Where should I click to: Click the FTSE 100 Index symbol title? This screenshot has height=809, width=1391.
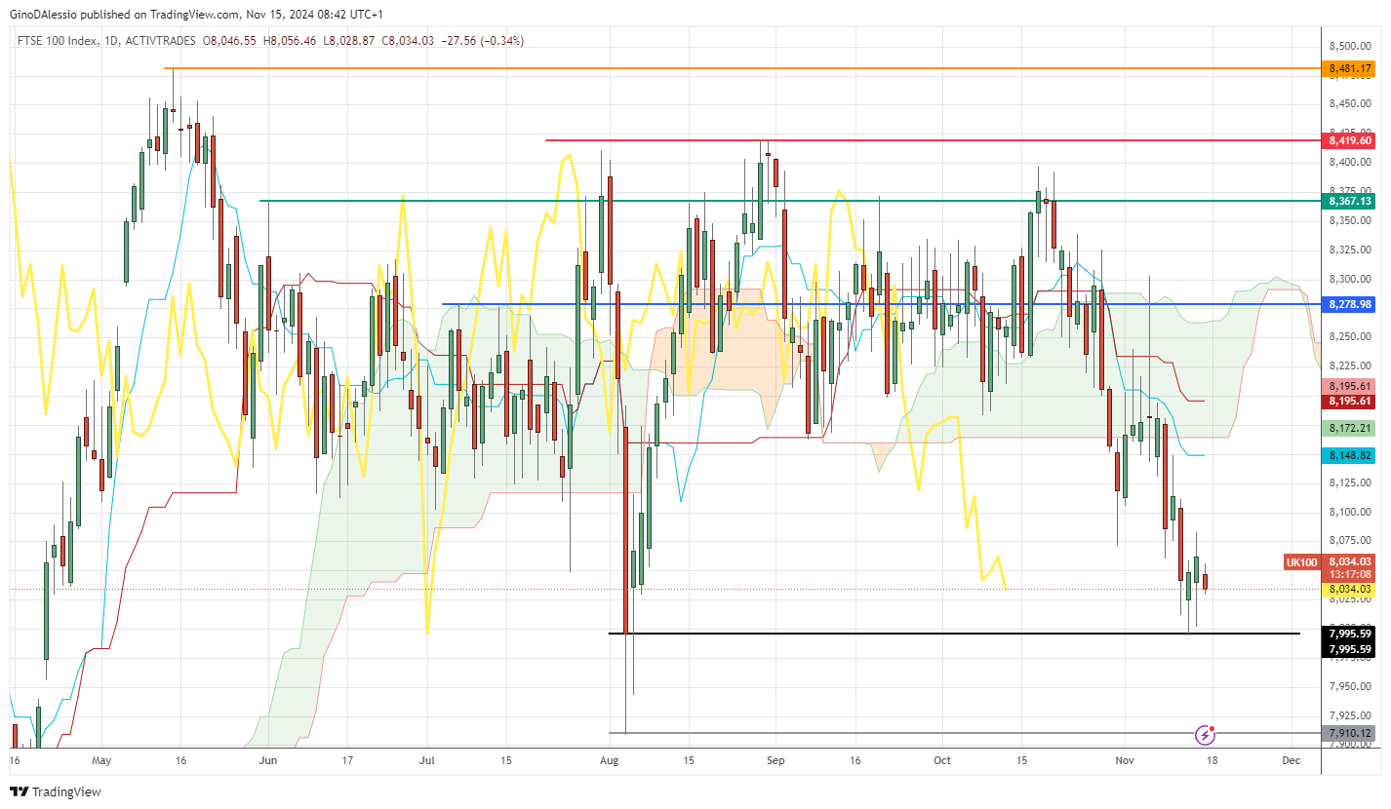[57, 41]
